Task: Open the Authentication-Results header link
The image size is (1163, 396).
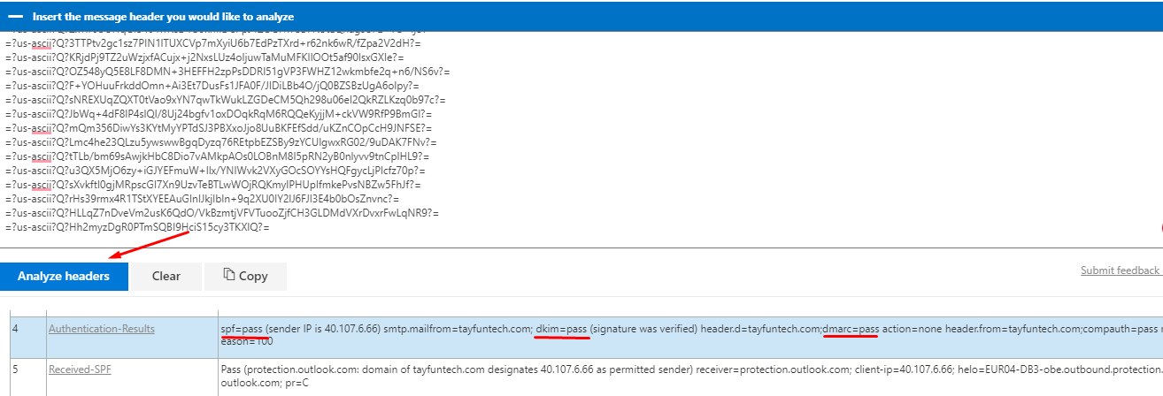Action: pos(101,329)
